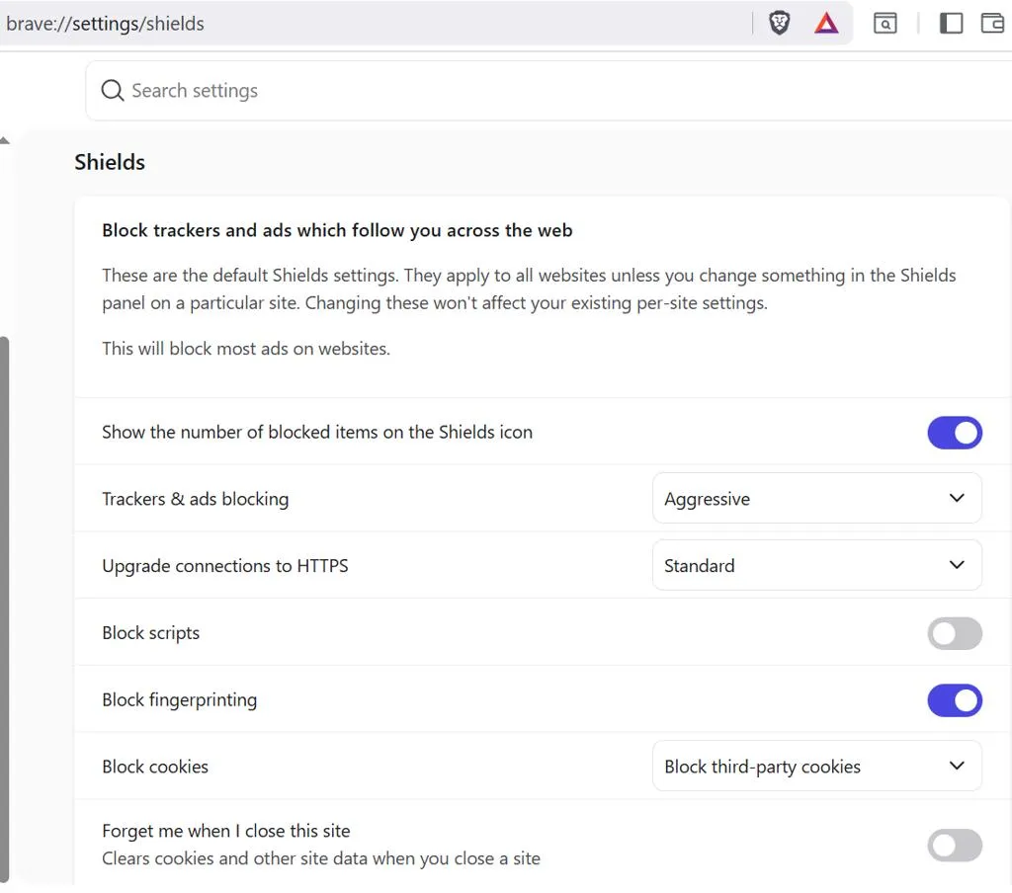Screen dimensions: 1012x893
Task: Click 'Clears cookies and other site data' description
Action: [x=321, y=858]
